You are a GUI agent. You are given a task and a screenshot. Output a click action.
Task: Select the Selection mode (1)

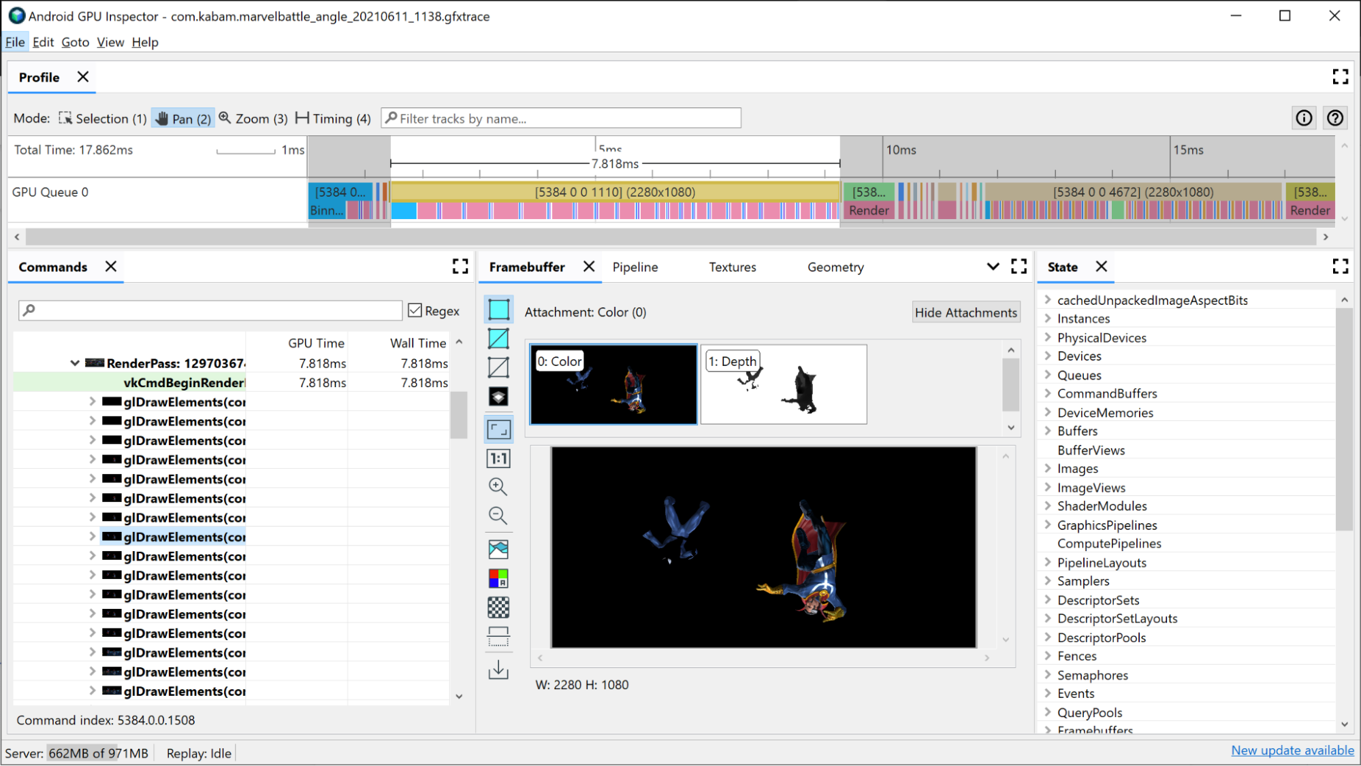[x=102, y=118]
